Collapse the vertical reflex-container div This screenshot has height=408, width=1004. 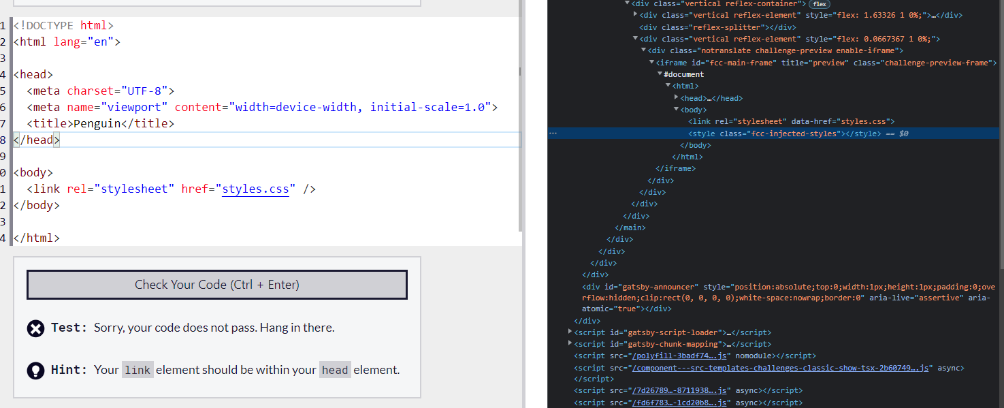(628, 3)
